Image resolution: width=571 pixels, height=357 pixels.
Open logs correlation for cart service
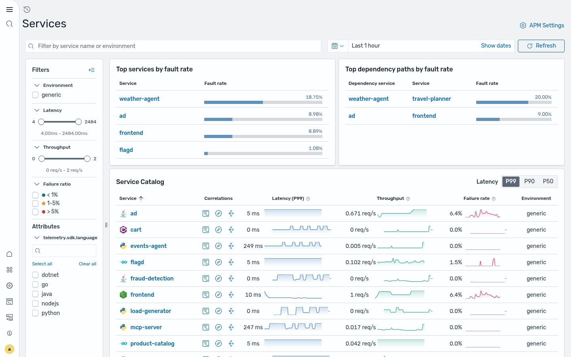point(206,230)
